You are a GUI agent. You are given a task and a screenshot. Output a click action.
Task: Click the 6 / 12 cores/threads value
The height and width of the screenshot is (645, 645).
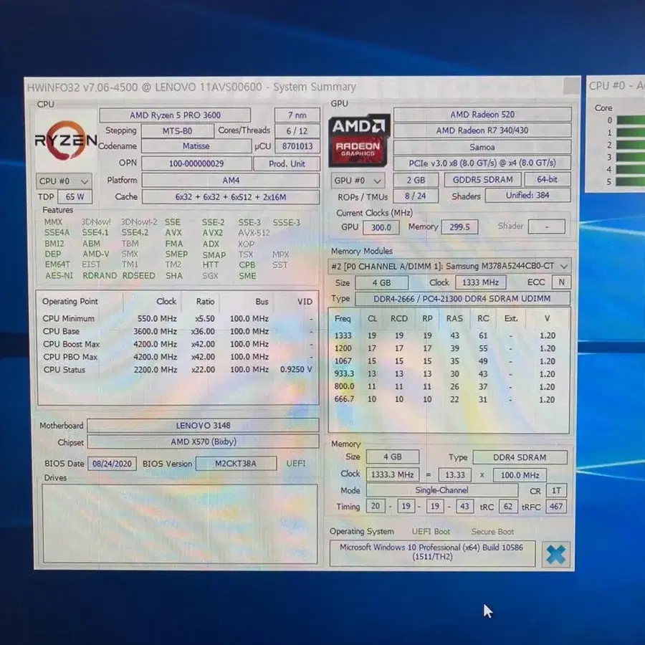(297, 131)
